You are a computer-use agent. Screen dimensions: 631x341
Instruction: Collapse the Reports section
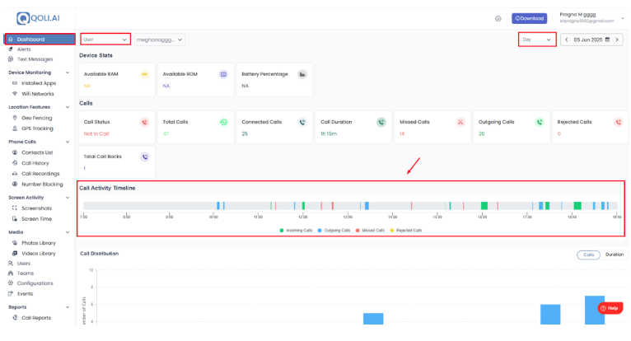tap(68, 307)
